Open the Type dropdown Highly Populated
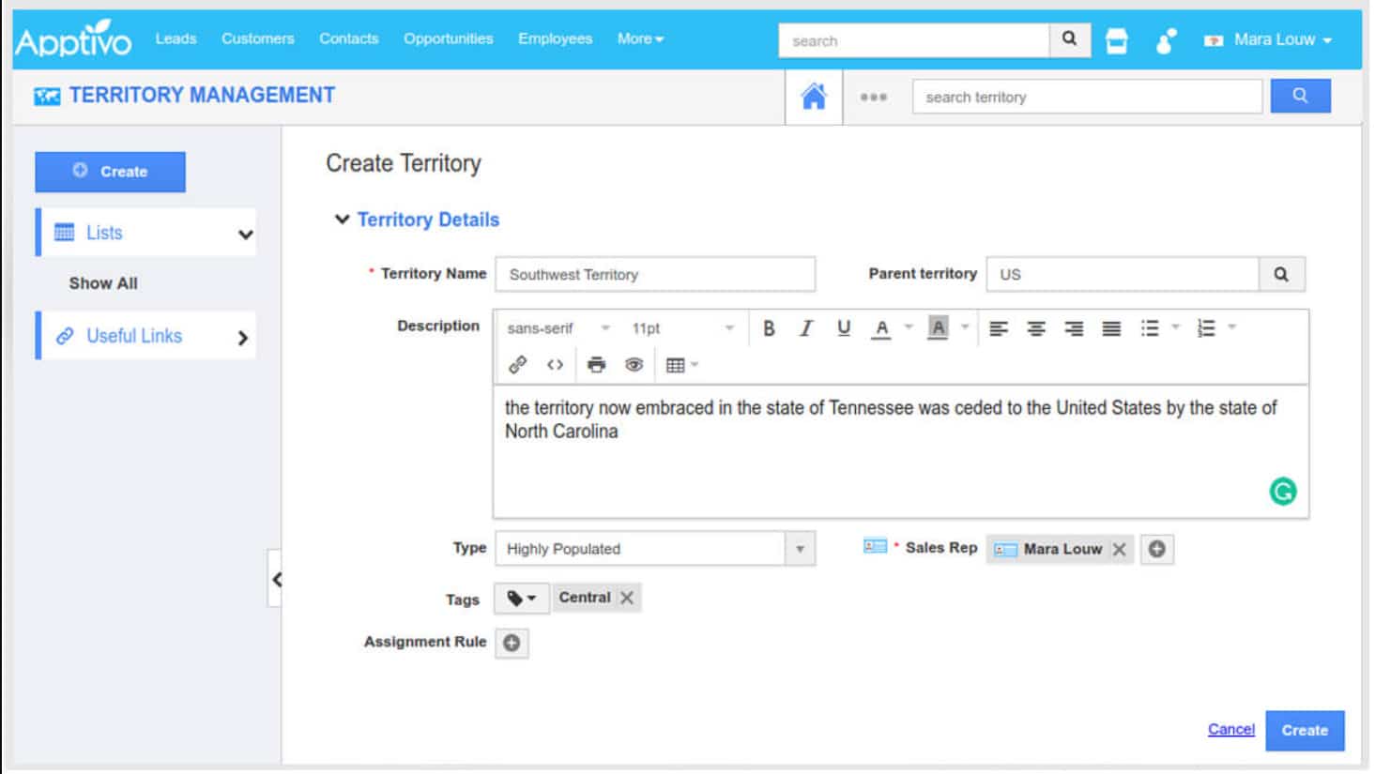The height and width of the screenshot is (774, 1375). (x=655, y=549)
